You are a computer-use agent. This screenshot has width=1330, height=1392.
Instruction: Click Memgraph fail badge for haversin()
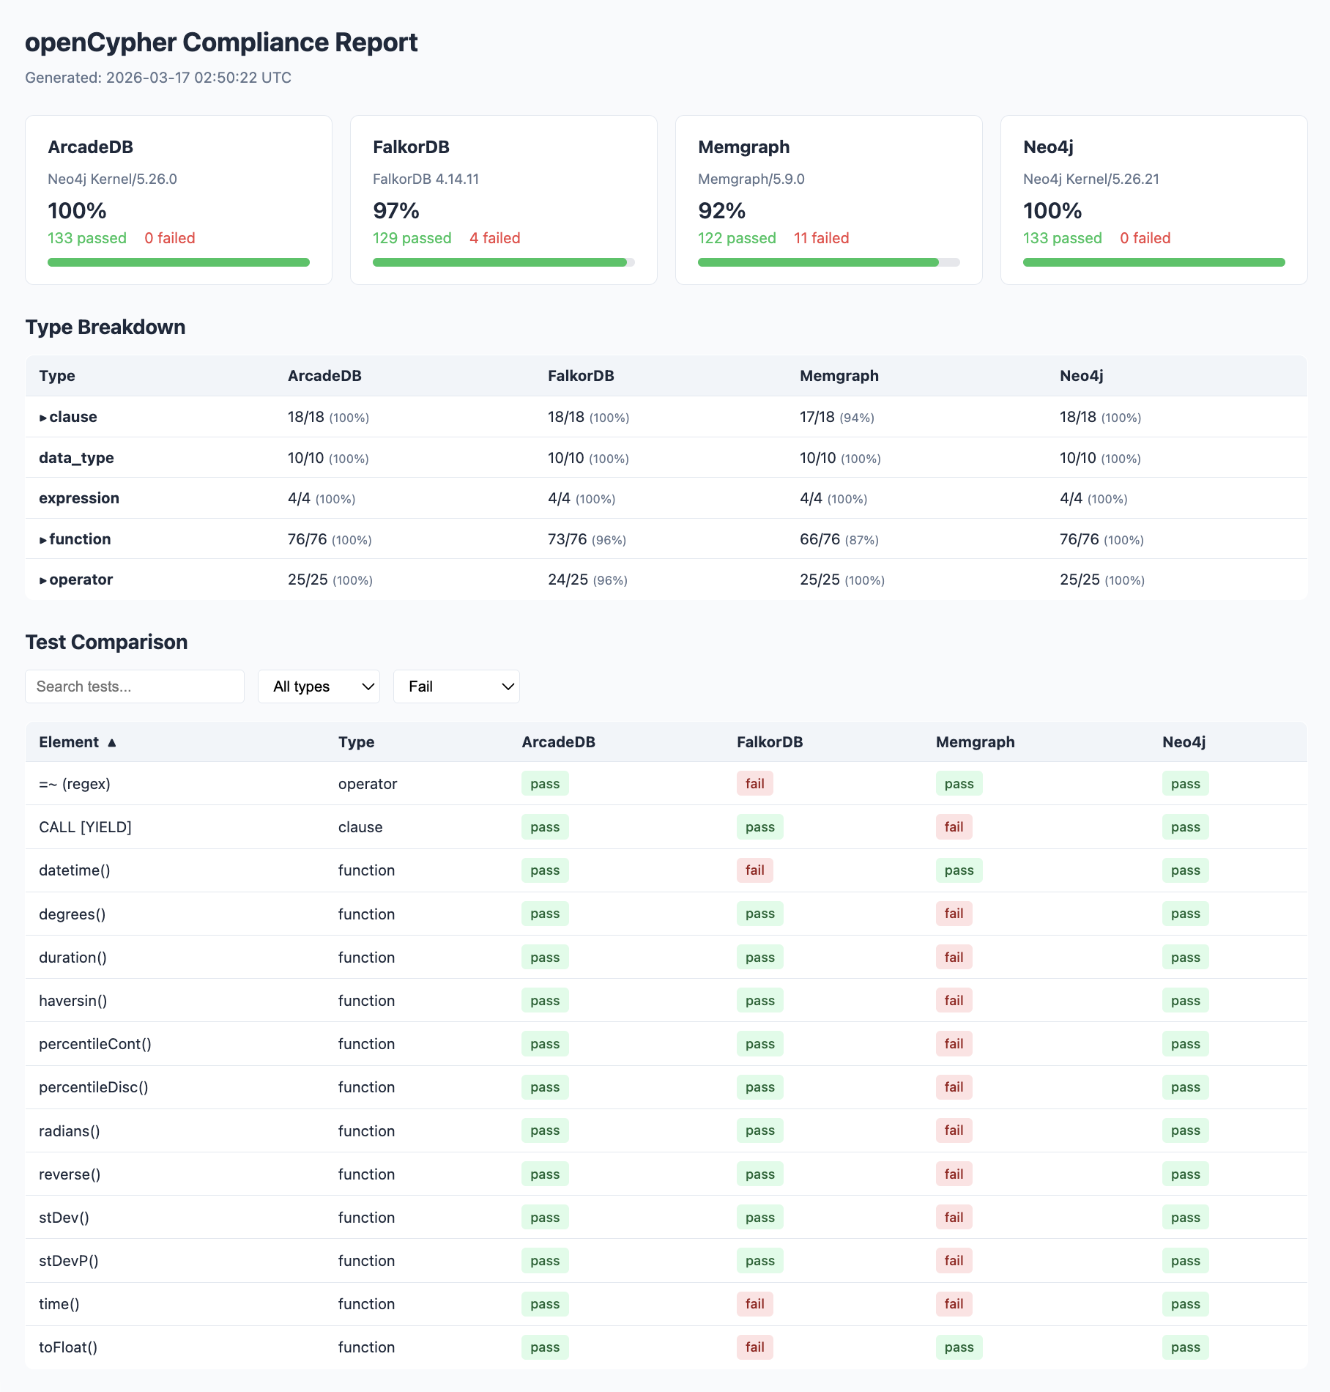coord(954,1000)
